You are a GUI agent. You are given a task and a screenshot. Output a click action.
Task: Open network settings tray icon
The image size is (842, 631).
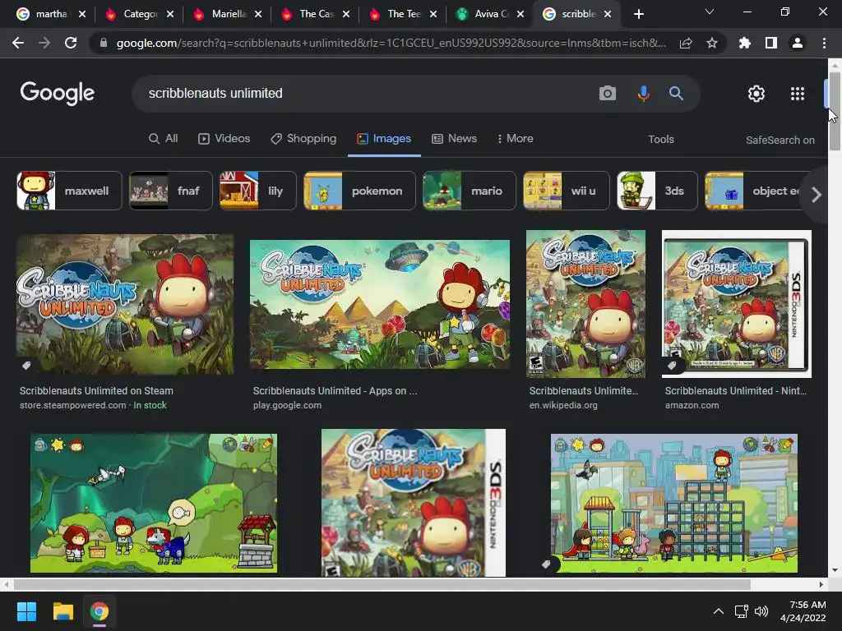[742, 611]
